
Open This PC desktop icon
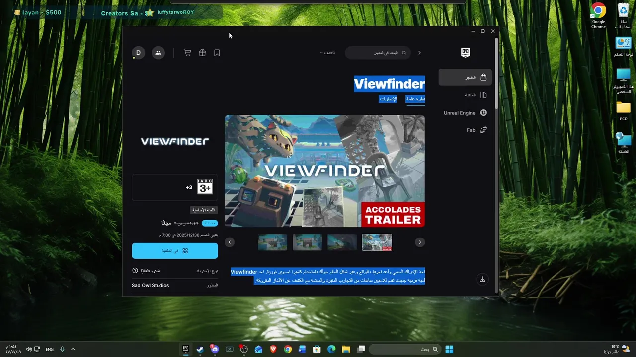(623, 81)
